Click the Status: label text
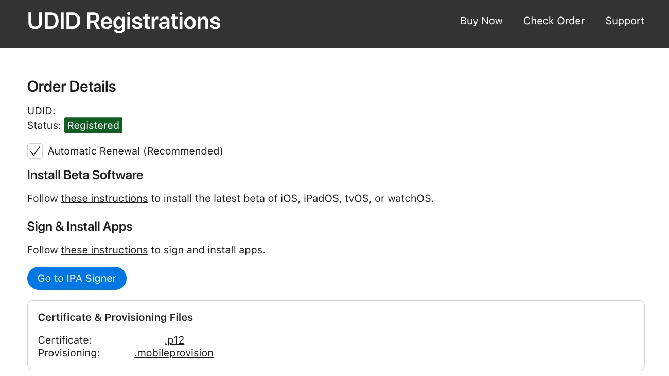The image size is (669, 376). (44, 125)
